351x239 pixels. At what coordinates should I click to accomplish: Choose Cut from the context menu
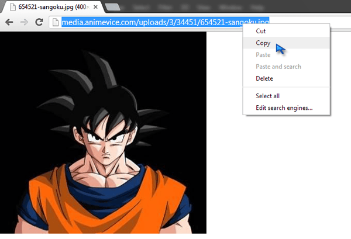pyautogui.click(x=286, y=31)
